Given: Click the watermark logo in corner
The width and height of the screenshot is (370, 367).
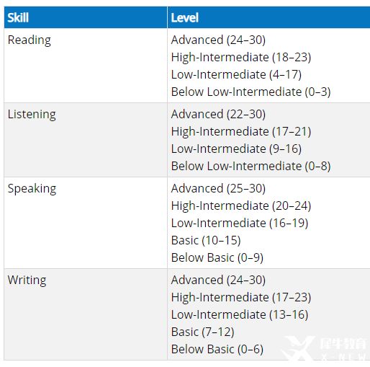Looking at the screenshot, I should (x=324, y=348).
